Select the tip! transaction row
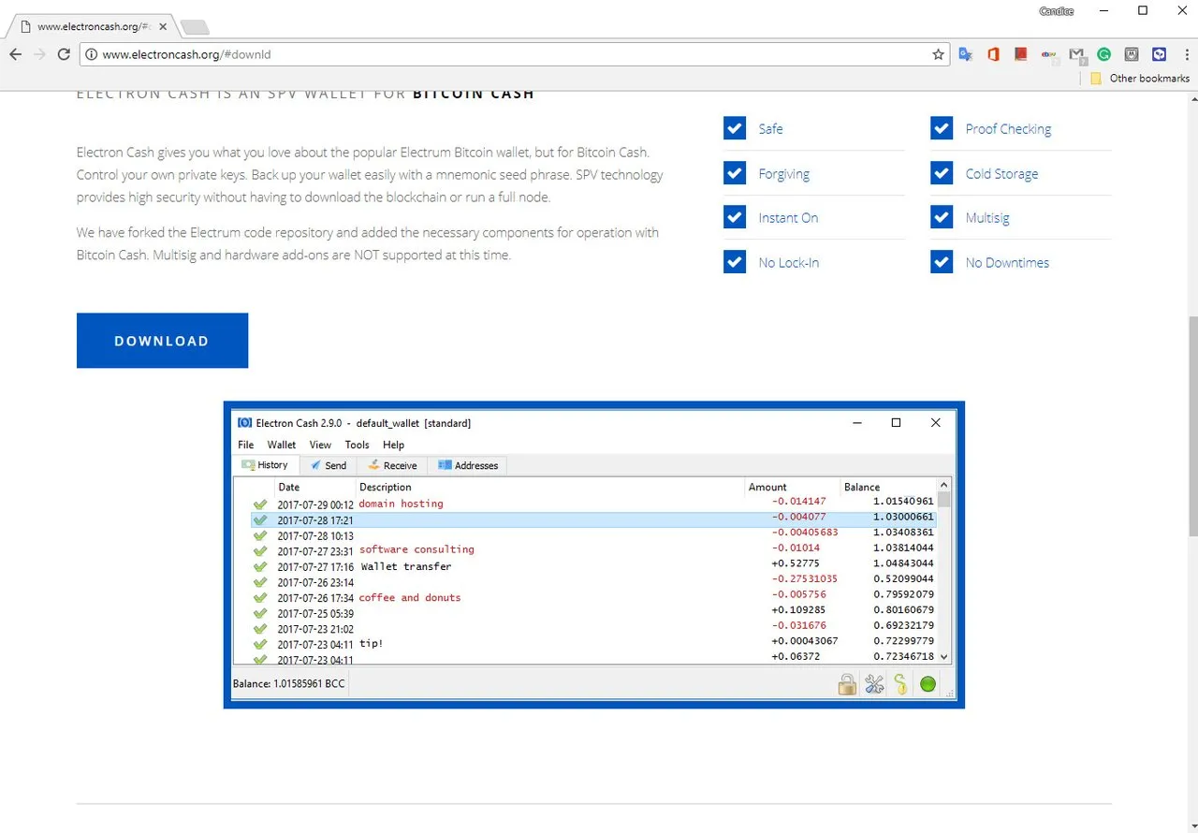 [x=593, y=644]
